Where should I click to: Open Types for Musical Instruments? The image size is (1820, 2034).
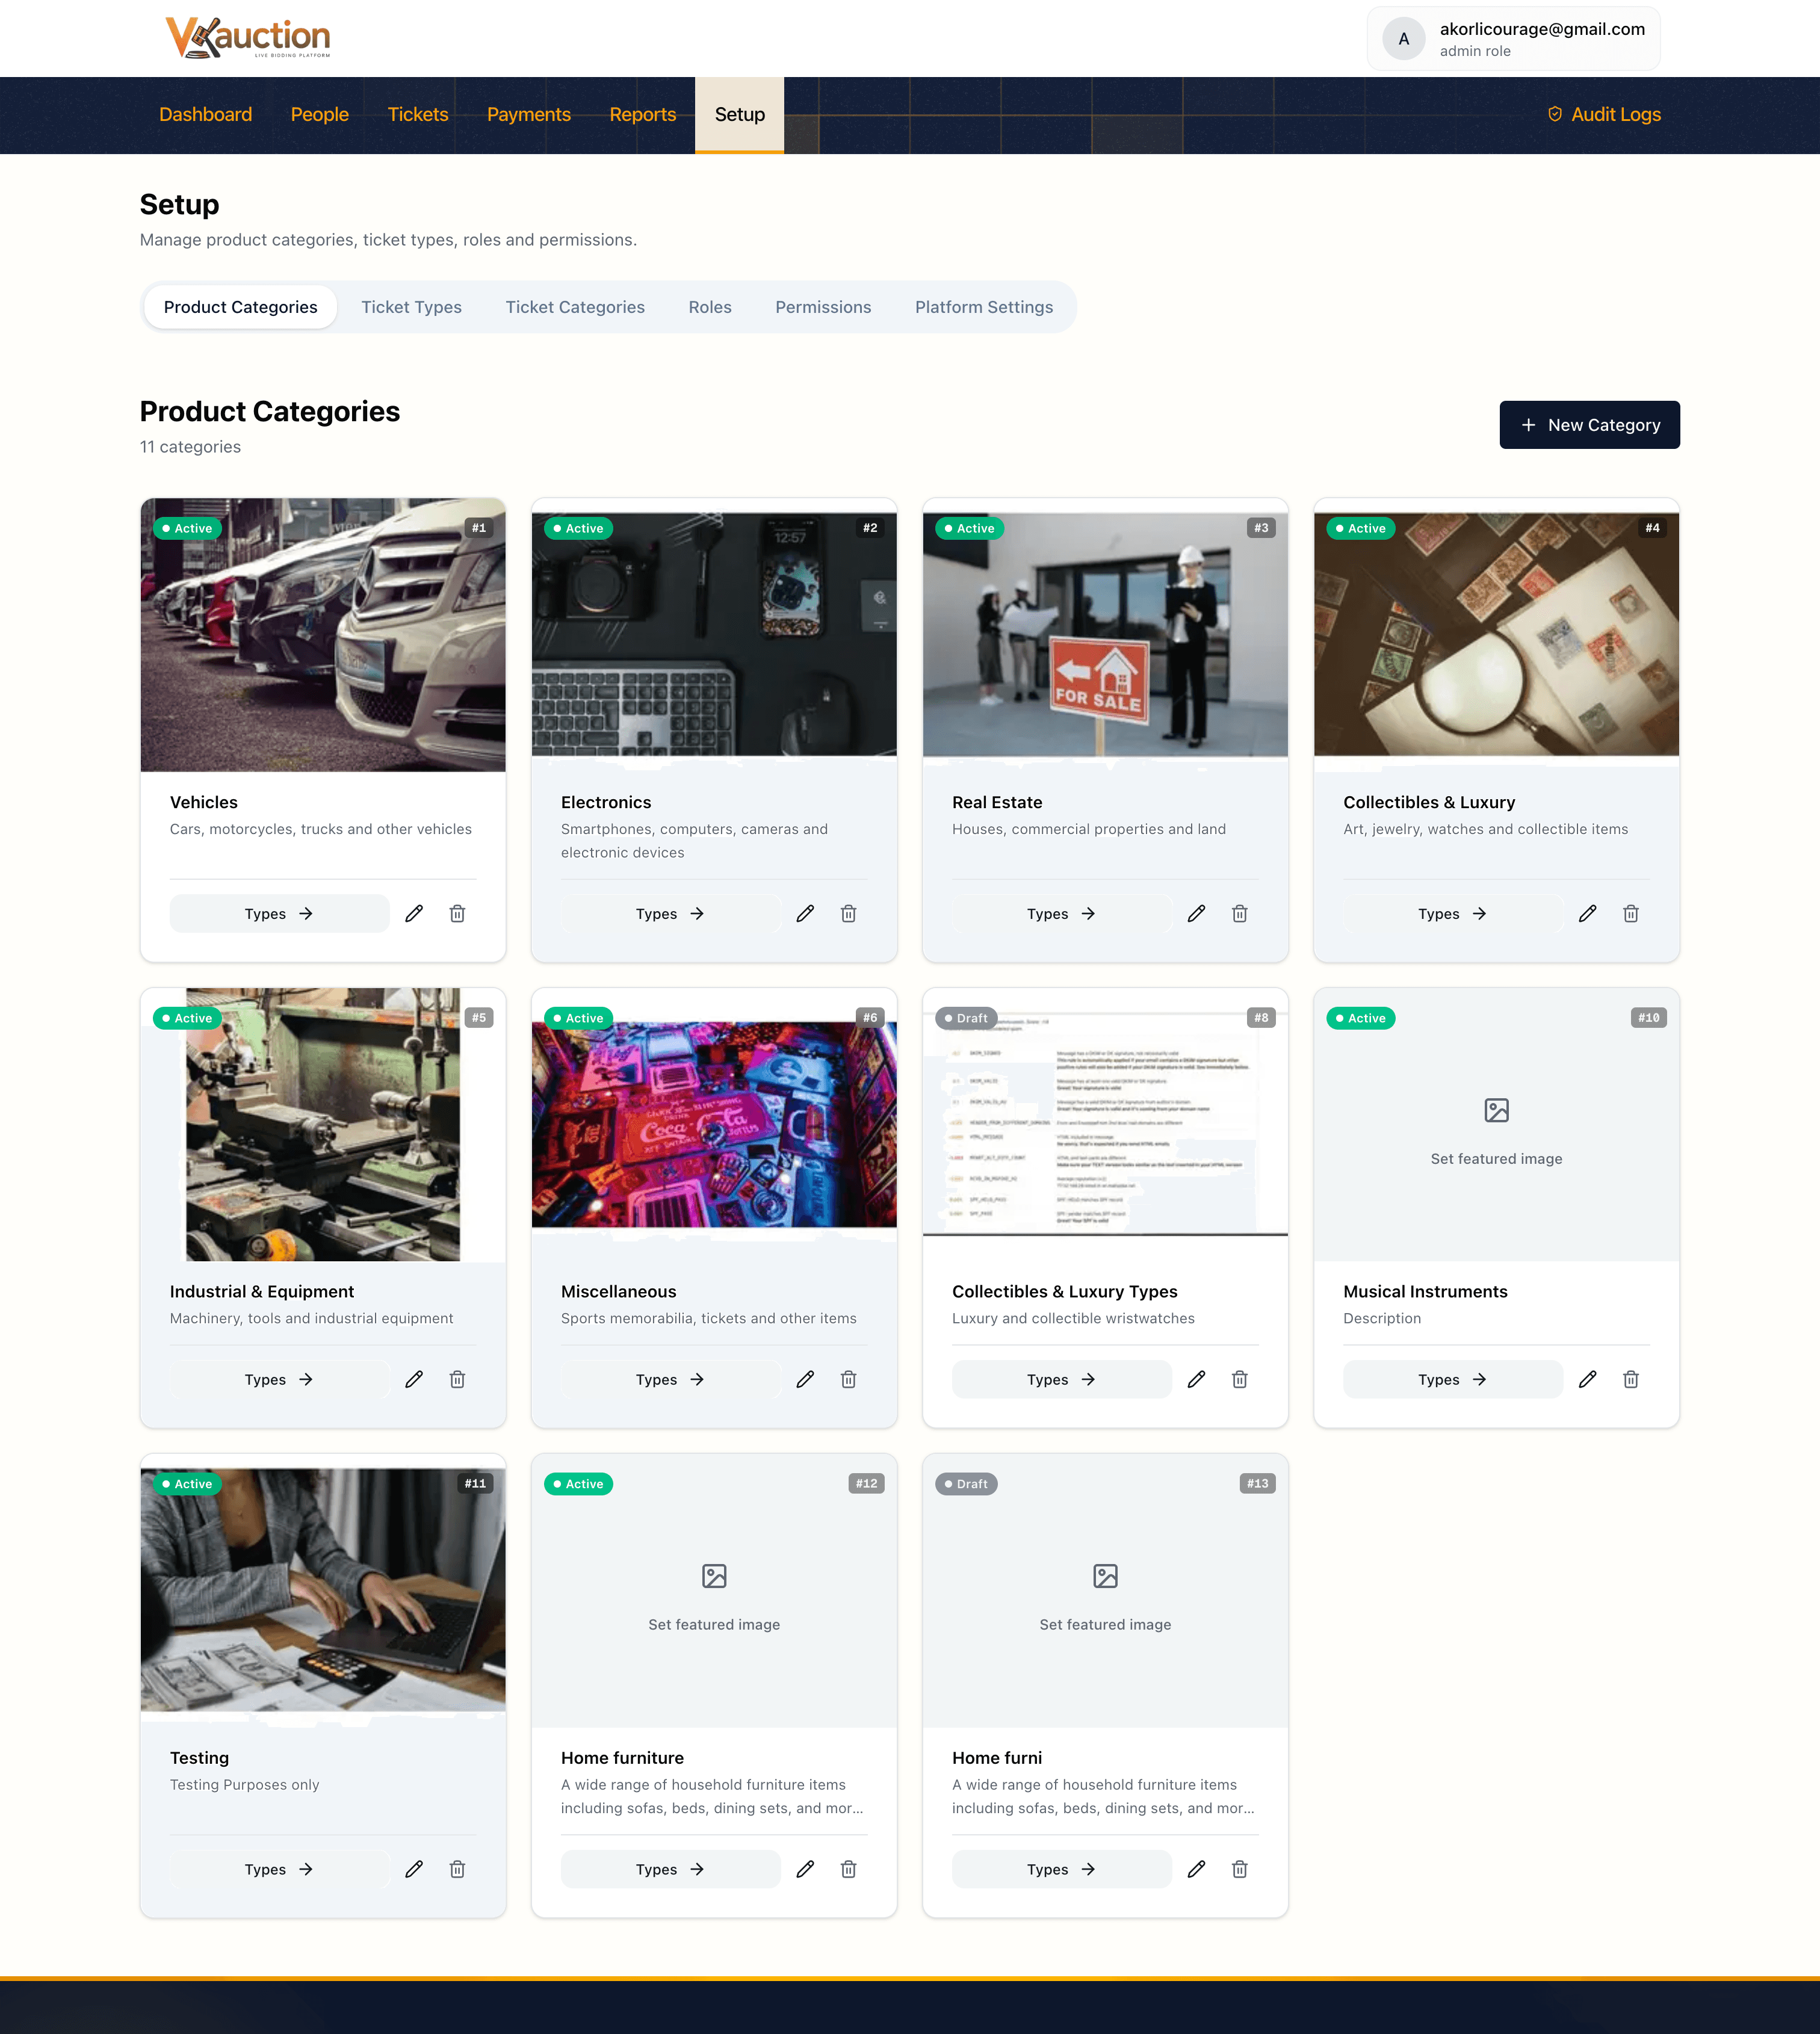click(x=1452, y=1380)
